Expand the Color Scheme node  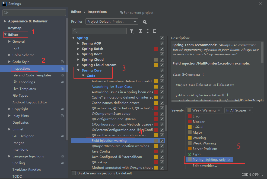9,55
